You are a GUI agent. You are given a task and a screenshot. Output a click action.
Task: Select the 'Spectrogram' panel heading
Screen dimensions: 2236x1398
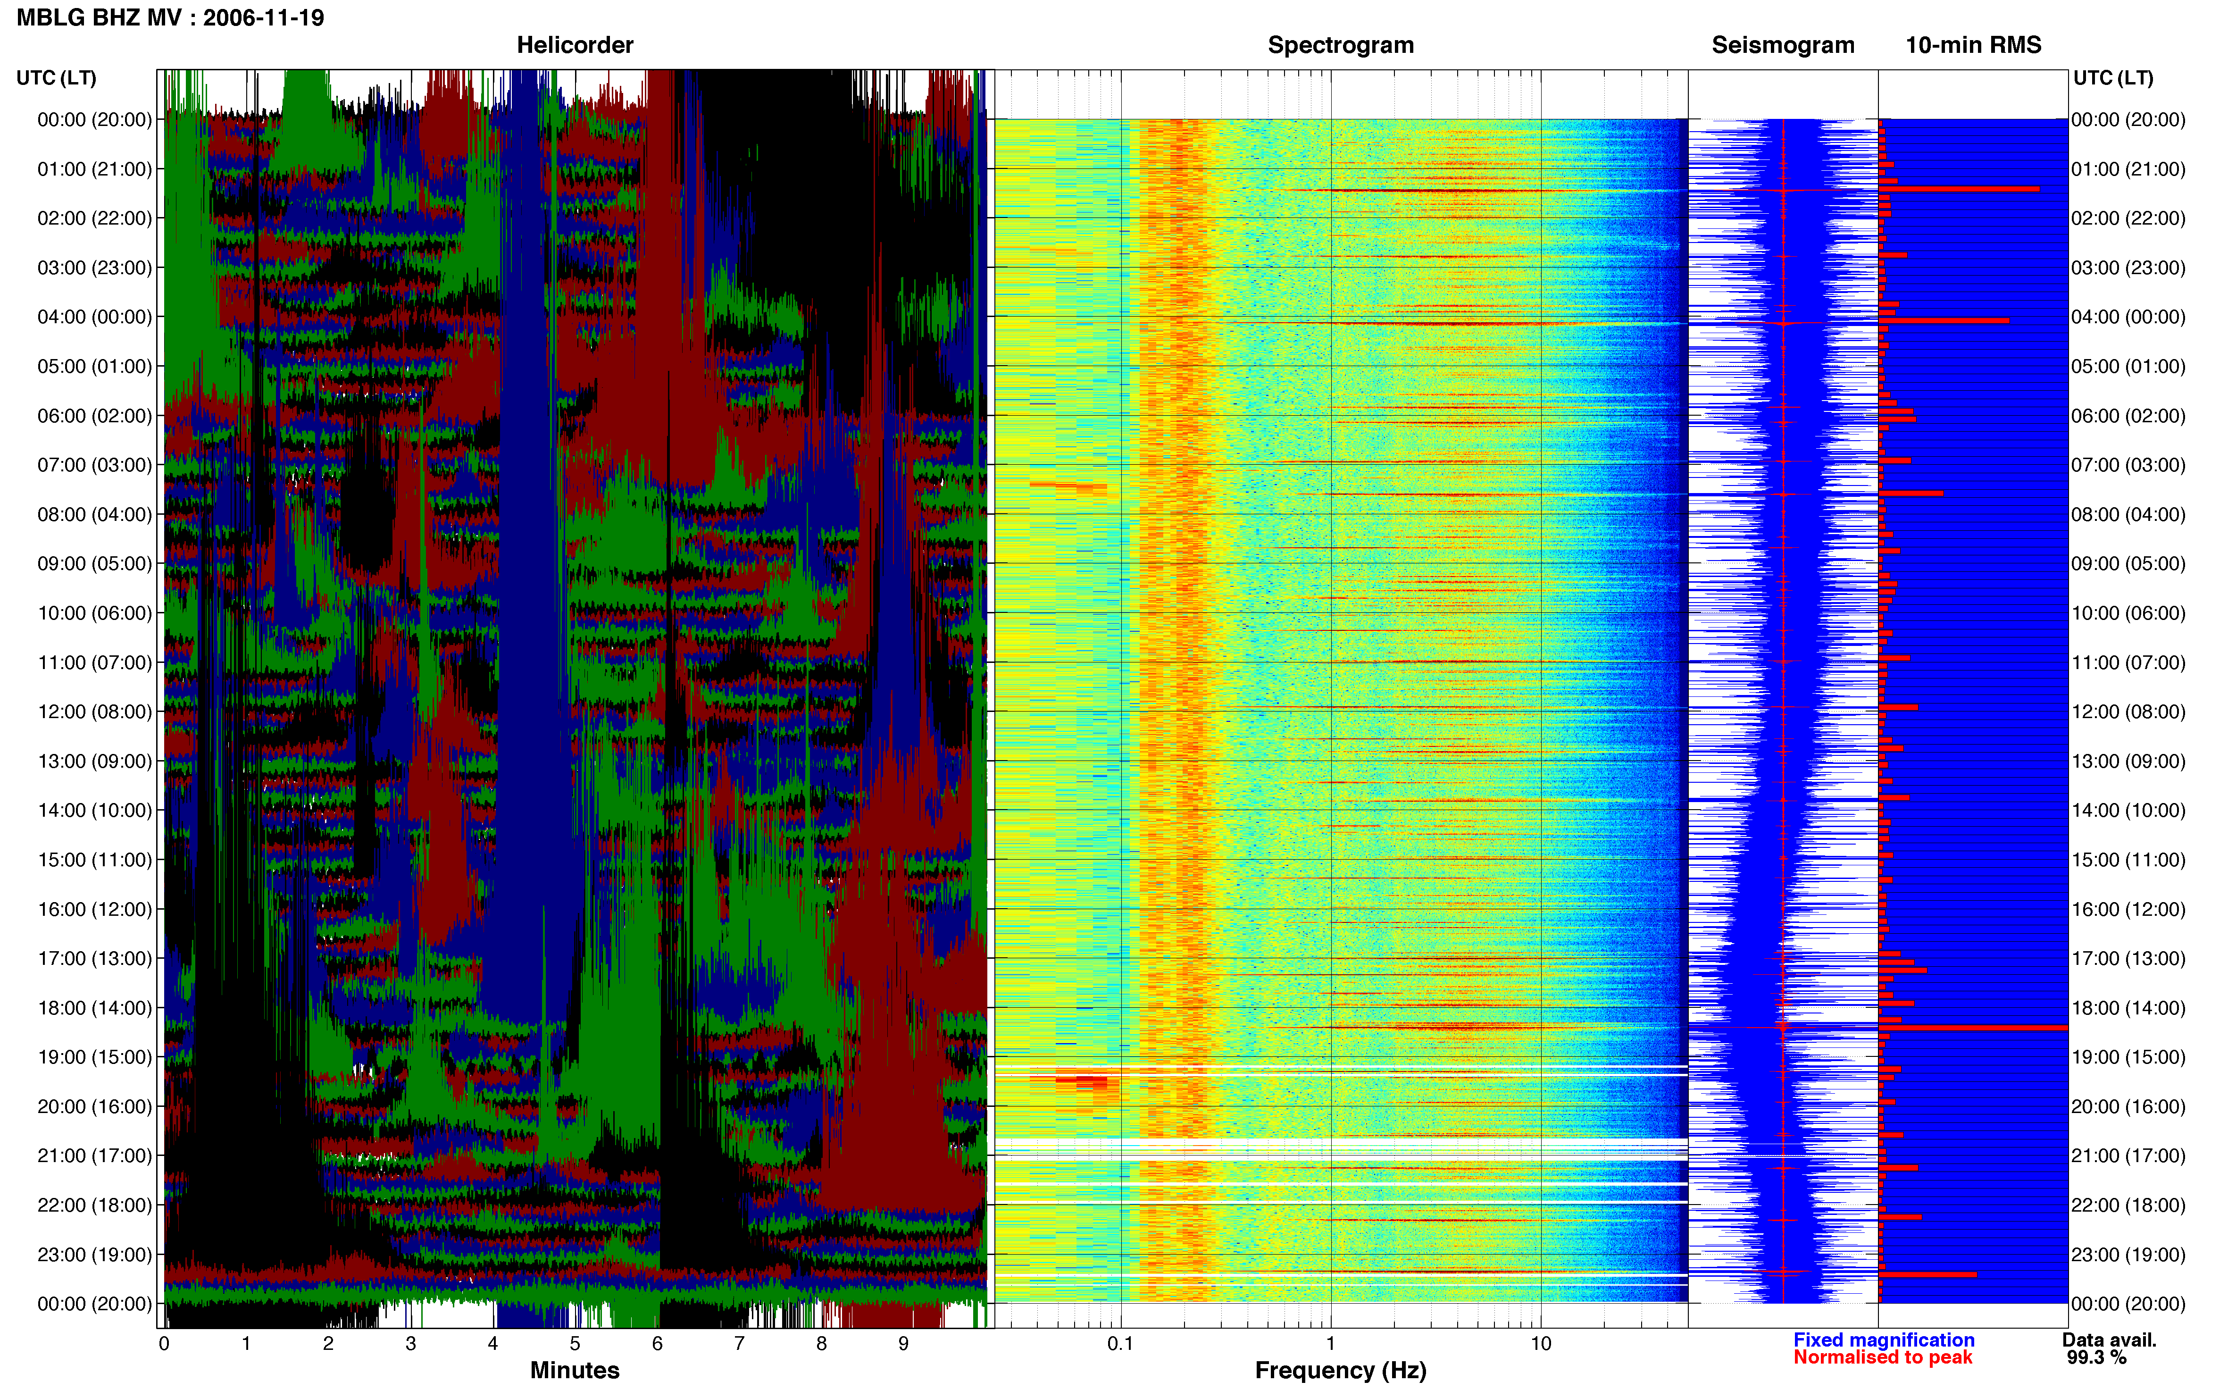click(1340, 45)
